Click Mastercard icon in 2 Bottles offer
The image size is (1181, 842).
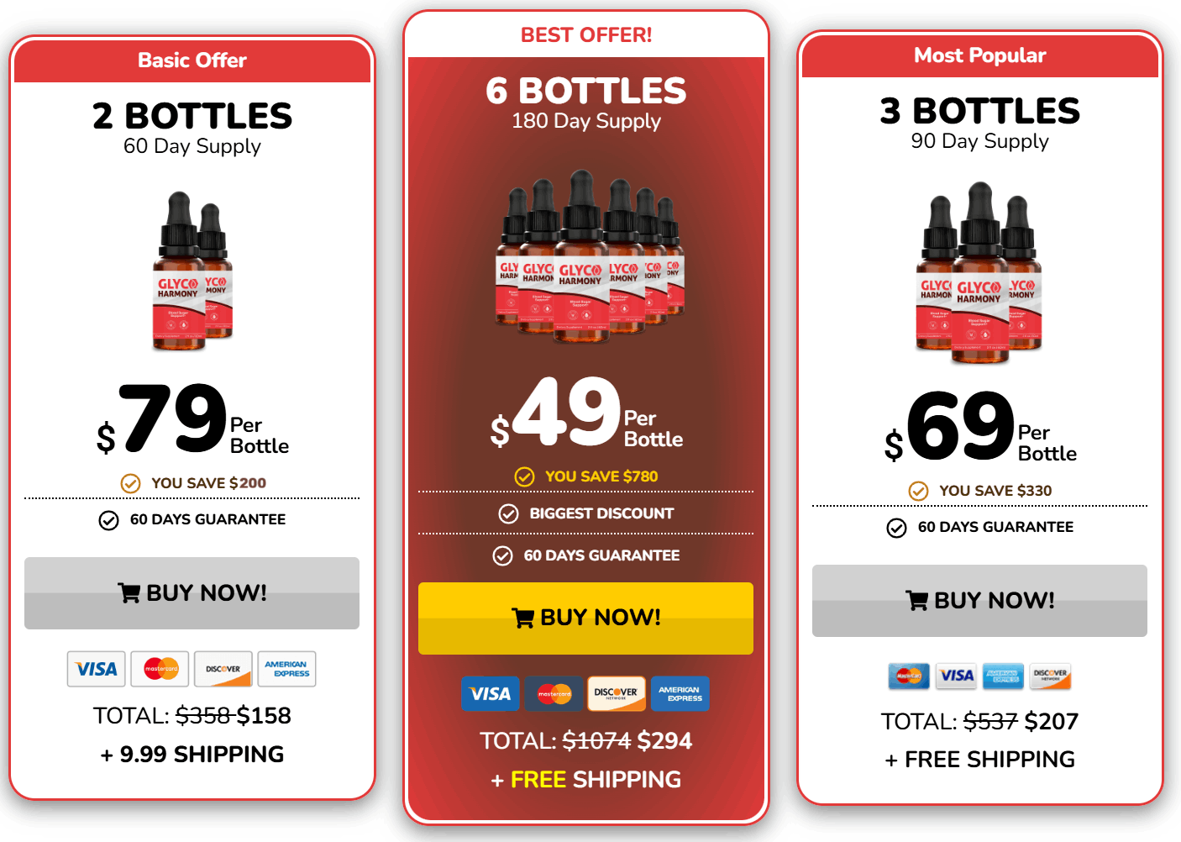click(160, 669)
